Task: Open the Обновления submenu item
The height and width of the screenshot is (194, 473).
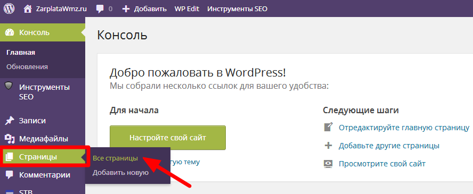Action: coord(27,66)
